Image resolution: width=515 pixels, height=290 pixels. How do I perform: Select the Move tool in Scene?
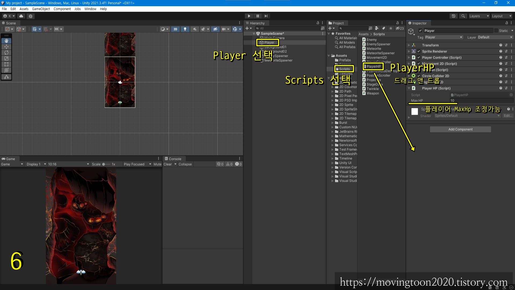(x=6, y=47)
